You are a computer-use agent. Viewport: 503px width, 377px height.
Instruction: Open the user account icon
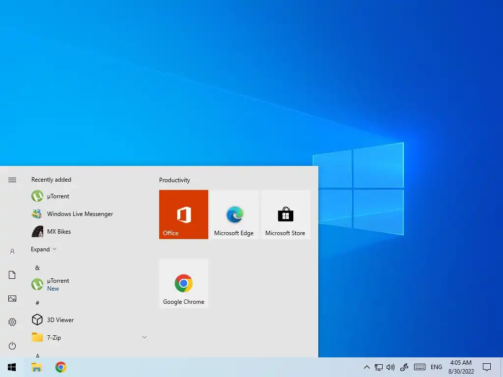pos(12,251)
